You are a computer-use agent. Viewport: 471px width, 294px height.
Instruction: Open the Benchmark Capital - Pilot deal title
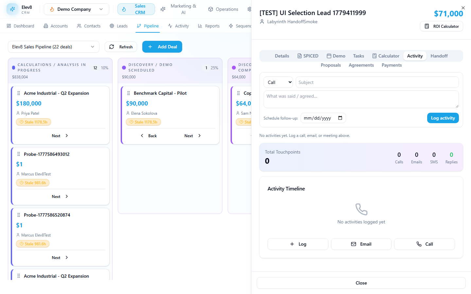pyautogui.click(x=160, y=93)
